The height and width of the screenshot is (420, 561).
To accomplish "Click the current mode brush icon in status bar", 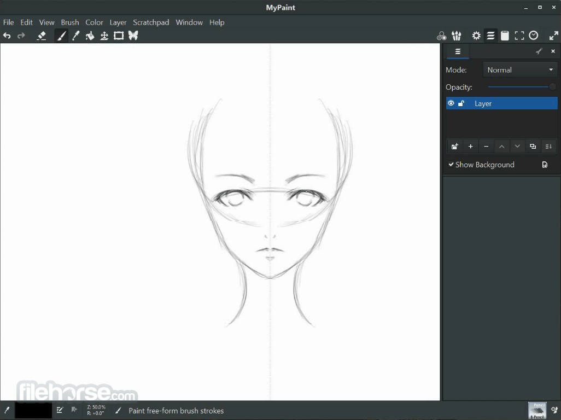I will point(118,410).
